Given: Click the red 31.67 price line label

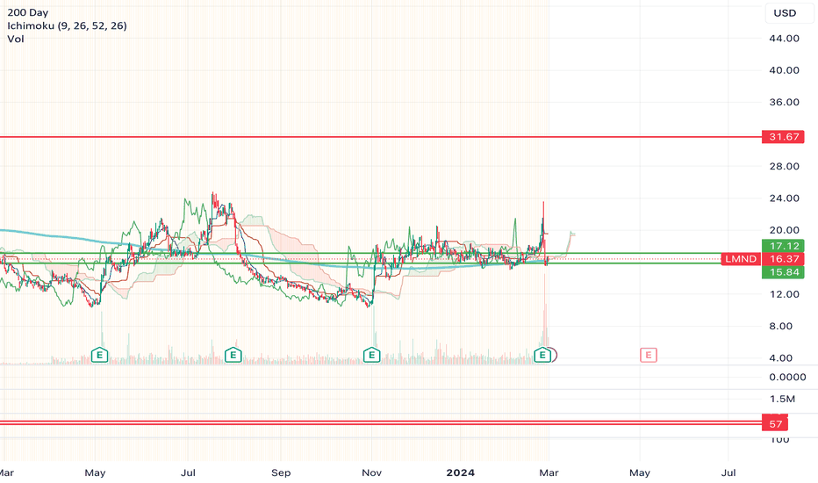Looking at the screenshot, I should coord(784,137).
